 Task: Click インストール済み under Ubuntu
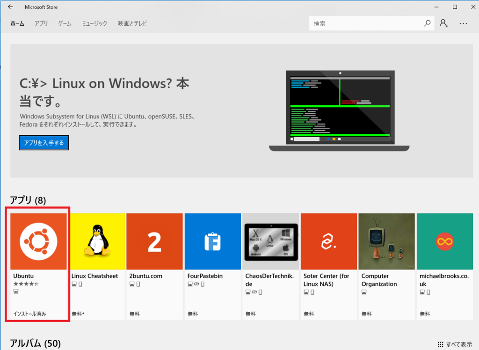(29, 314)
